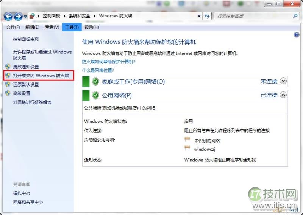The image size is (303, 215).
Task: Click the blue help question mark icon
Action: [297, 35]
